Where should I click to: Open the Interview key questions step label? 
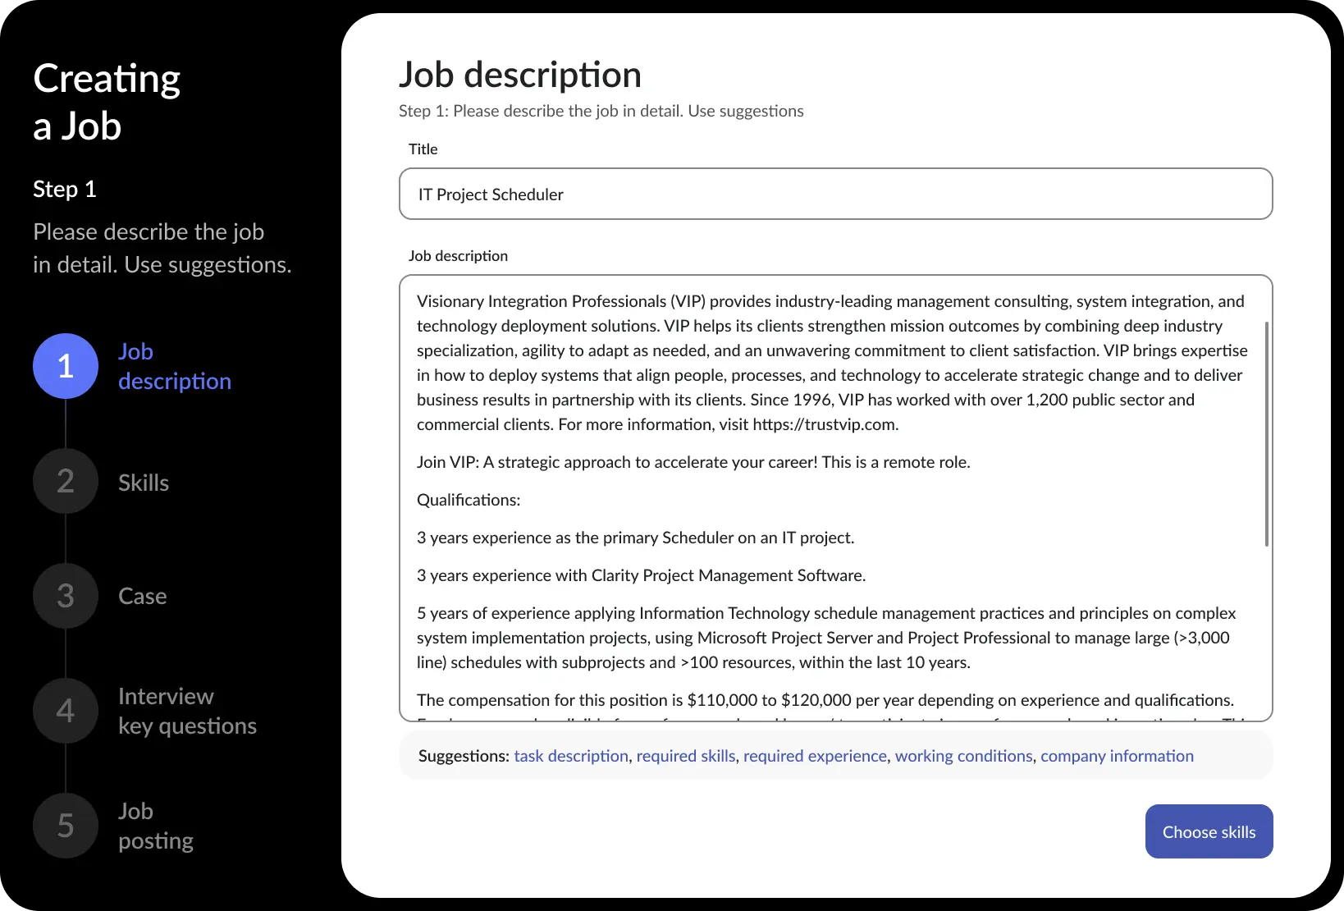coord(187,711)
